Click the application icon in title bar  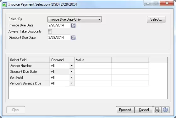pos(5,4)
